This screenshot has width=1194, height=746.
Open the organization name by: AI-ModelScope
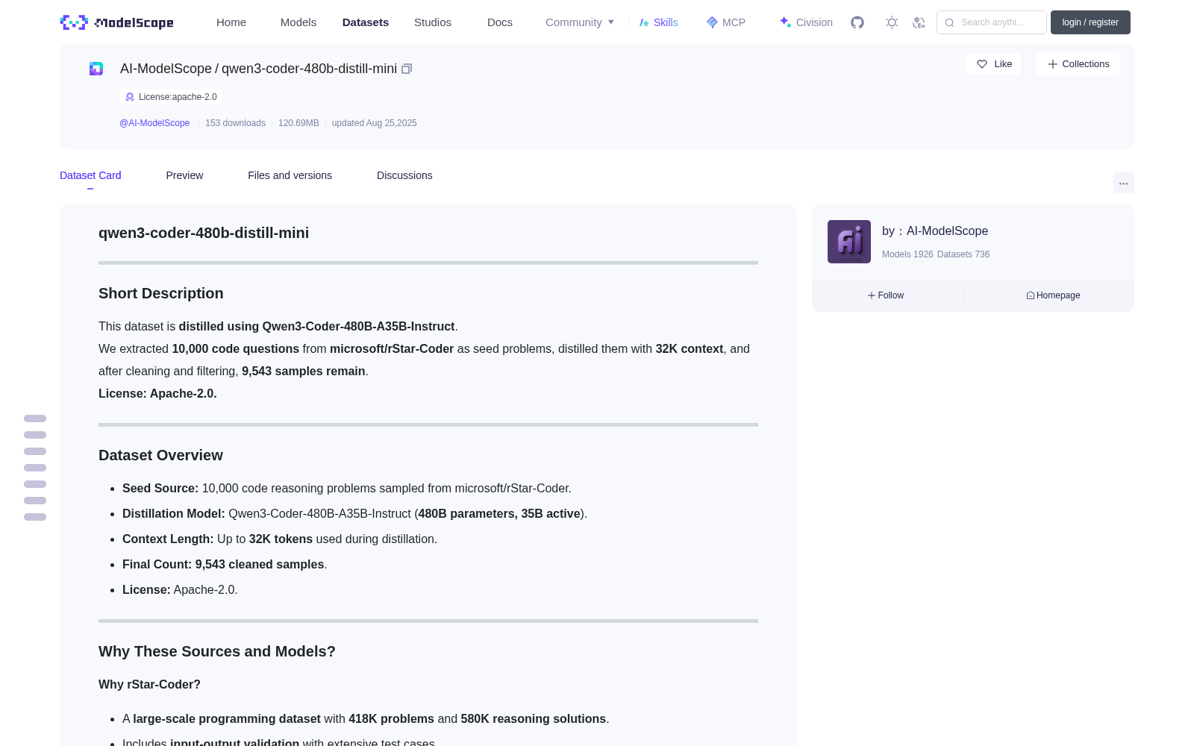point(935,231)
